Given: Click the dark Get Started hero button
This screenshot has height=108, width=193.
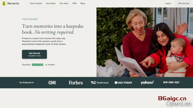Looking at the screenshot, I should tap(34, 54).
